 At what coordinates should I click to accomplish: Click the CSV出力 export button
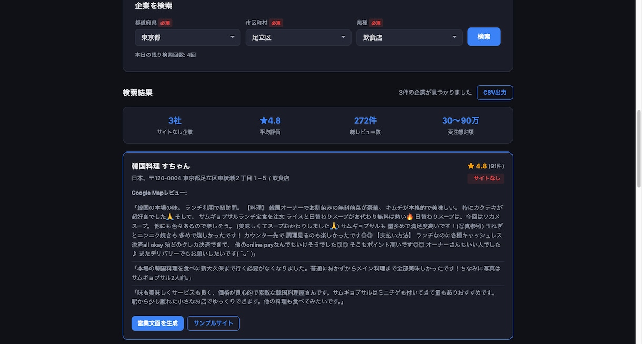pos(495,93)
